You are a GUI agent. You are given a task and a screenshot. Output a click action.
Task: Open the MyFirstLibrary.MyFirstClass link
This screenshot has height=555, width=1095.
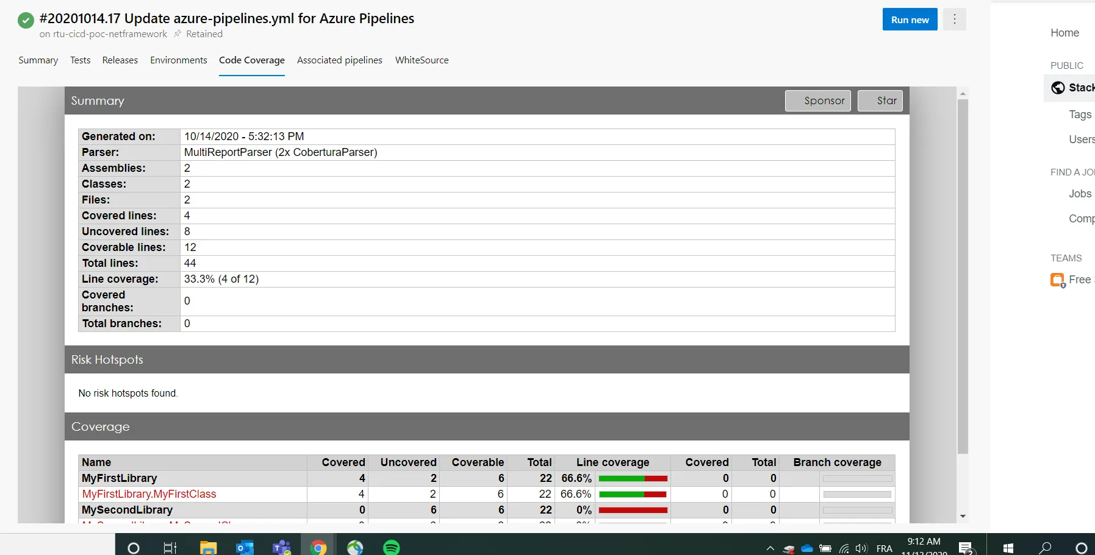coord(149,494)
